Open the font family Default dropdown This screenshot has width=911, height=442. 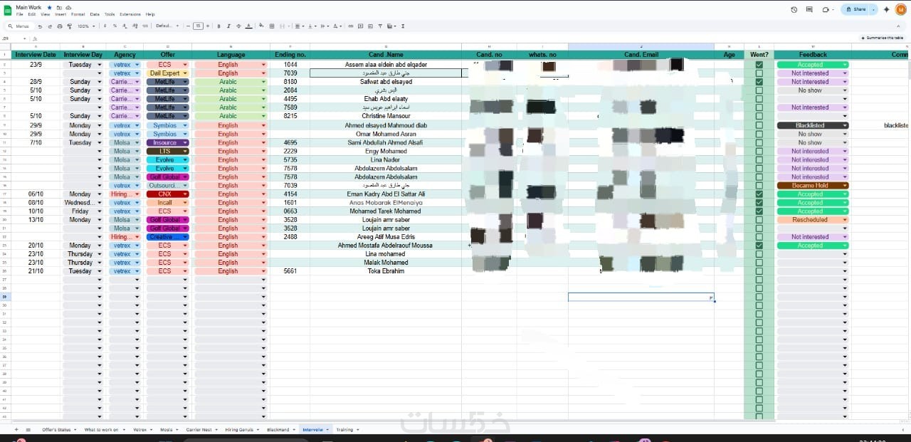pyautogui.click(x=168, y=26)
